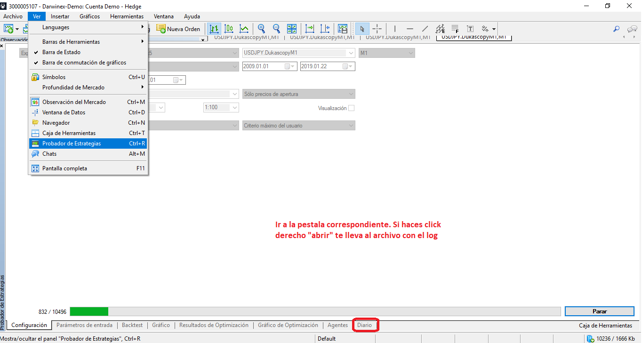Switch to Gráfico de Optimización tab
This screenshot has height=343, width=642.
288,325
